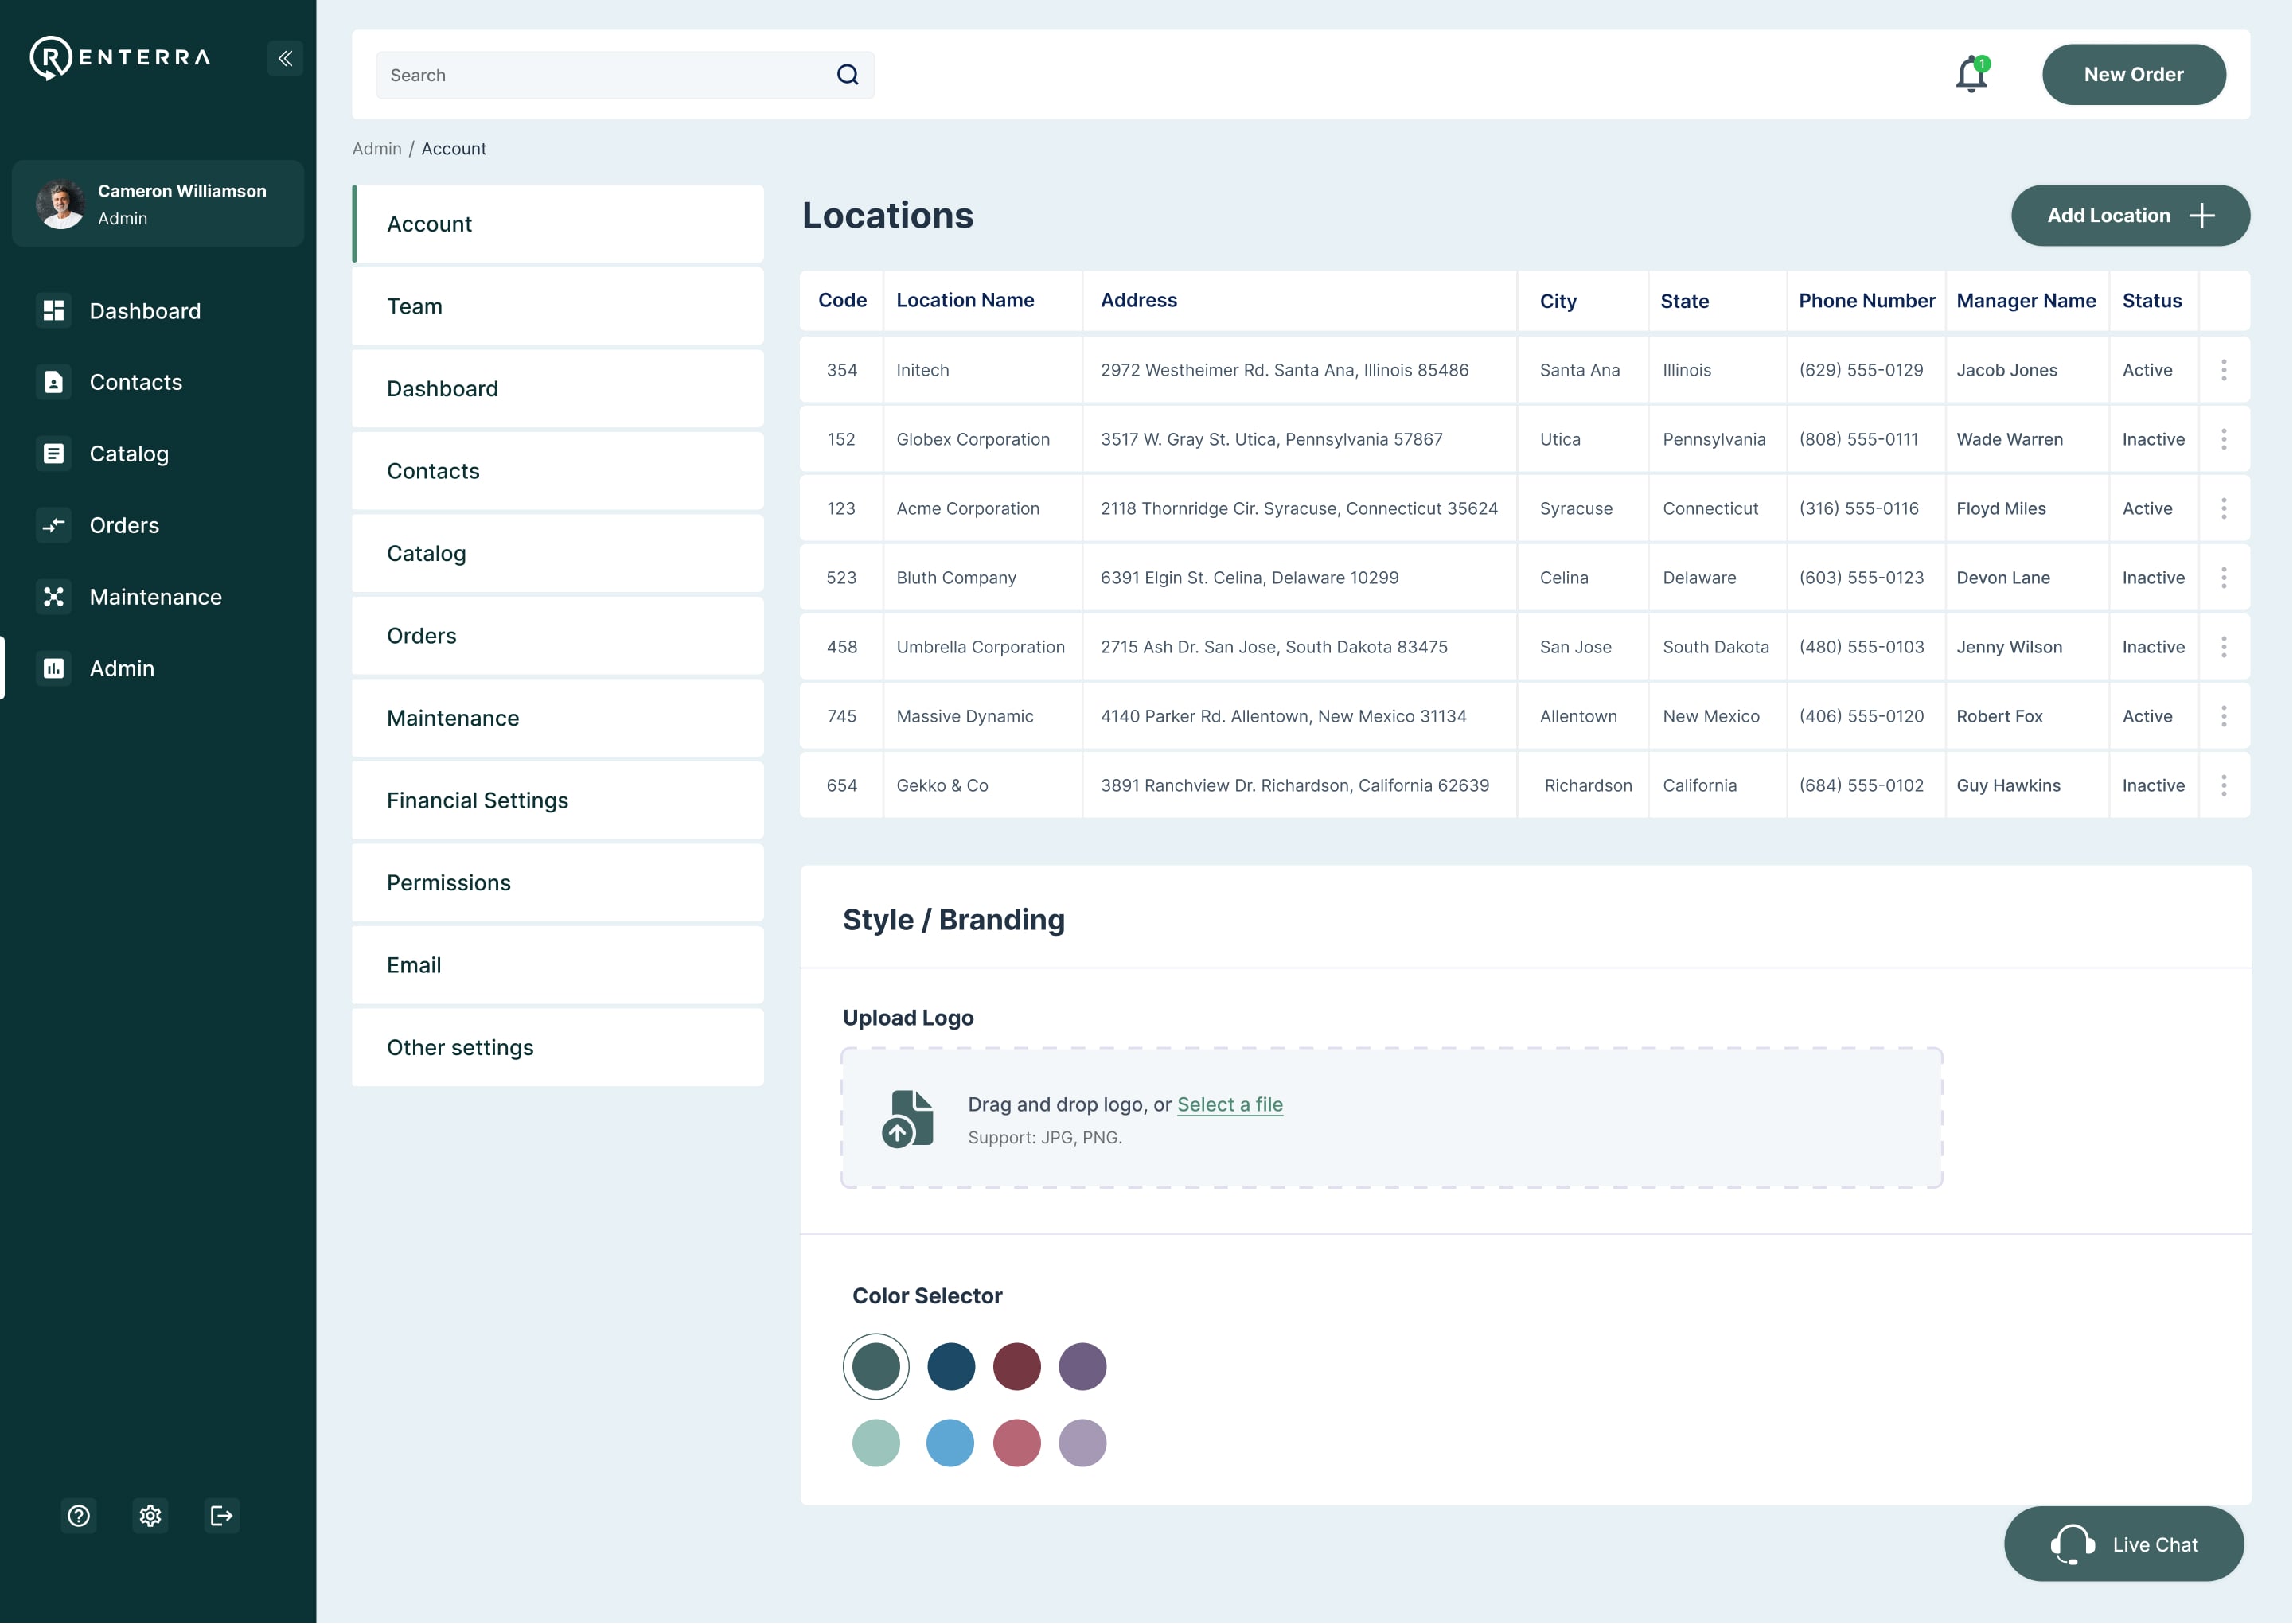Click the Code column header

(842, 300)
